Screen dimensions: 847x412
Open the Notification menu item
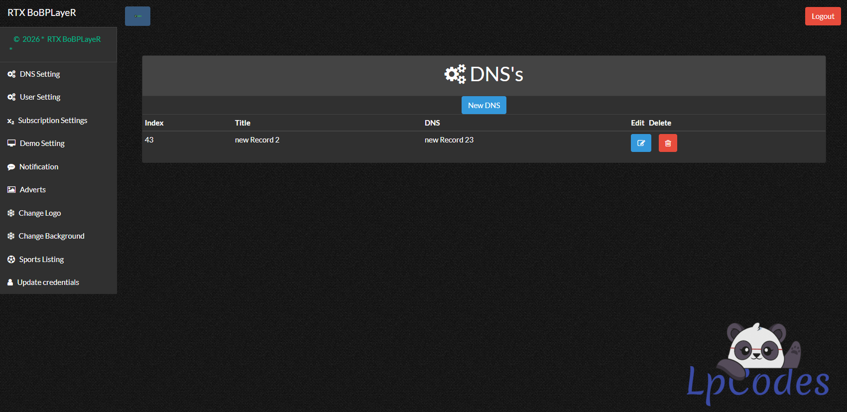(x=39, y=167)
